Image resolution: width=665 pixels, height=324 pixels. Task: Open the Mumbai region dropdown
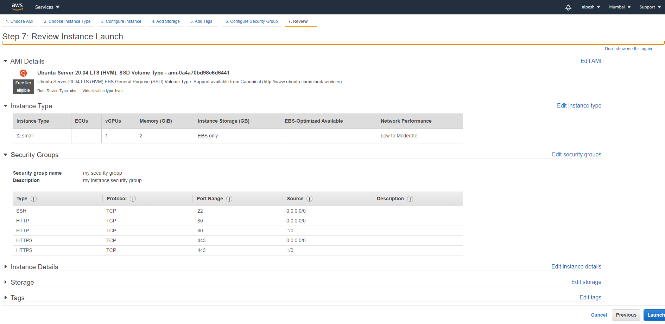[620, 7]
